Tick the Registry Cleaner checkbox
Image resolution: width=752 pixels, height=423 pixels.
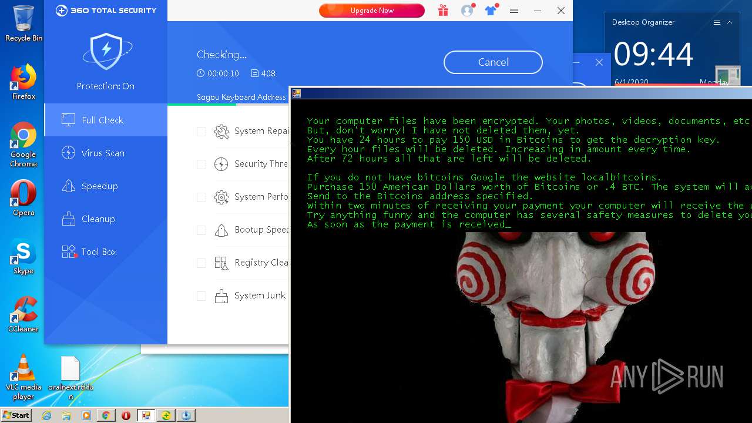[x=202, y=263]
